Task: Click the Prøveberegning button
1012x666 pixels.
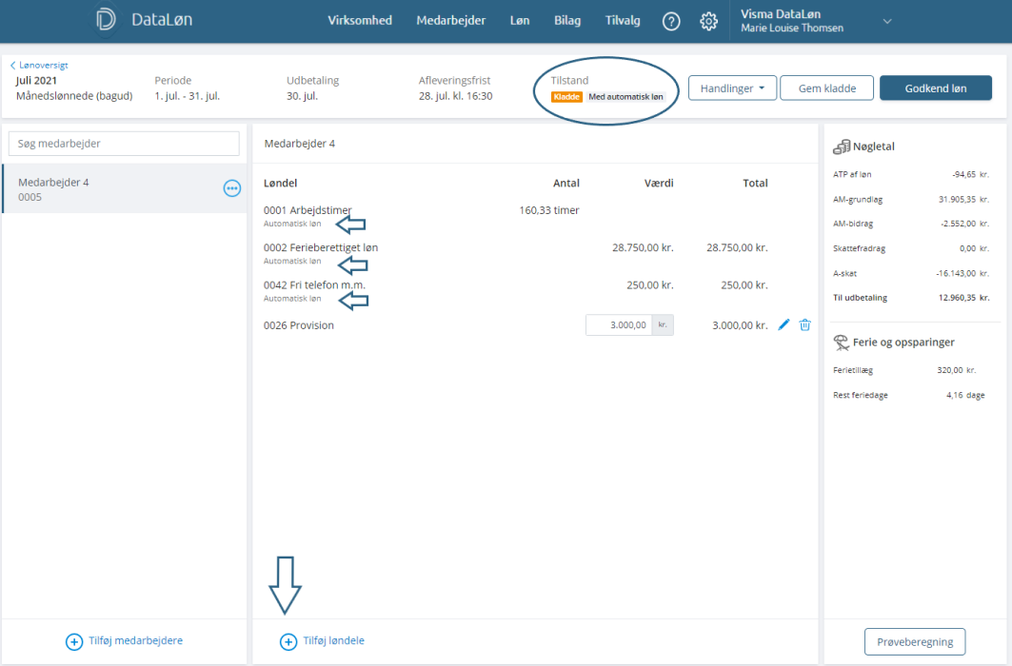Action: 915,641
